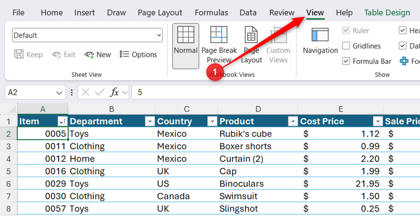Screen dimensions: 420x216
Task: Select the Curtain (2) cell
Action: tap(258, 159)
